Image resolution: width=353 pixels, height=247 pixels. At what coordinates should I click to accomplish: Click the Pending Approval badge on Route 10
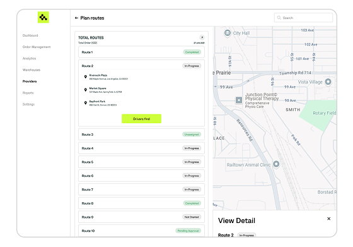(188, 231)
